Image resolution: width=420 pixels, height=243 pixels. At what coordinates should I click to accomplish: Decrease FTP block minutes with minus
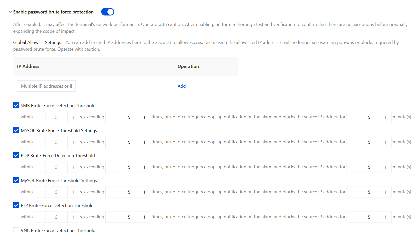pos(352,217)
